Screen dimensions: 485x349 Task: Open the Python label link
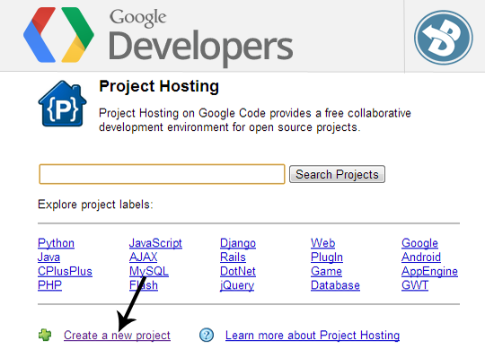pyautogui.click(x=56, y=243)
